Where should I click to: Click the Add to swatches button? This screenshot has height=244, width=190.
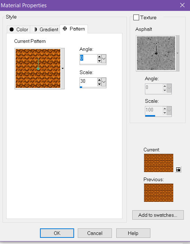158,215
